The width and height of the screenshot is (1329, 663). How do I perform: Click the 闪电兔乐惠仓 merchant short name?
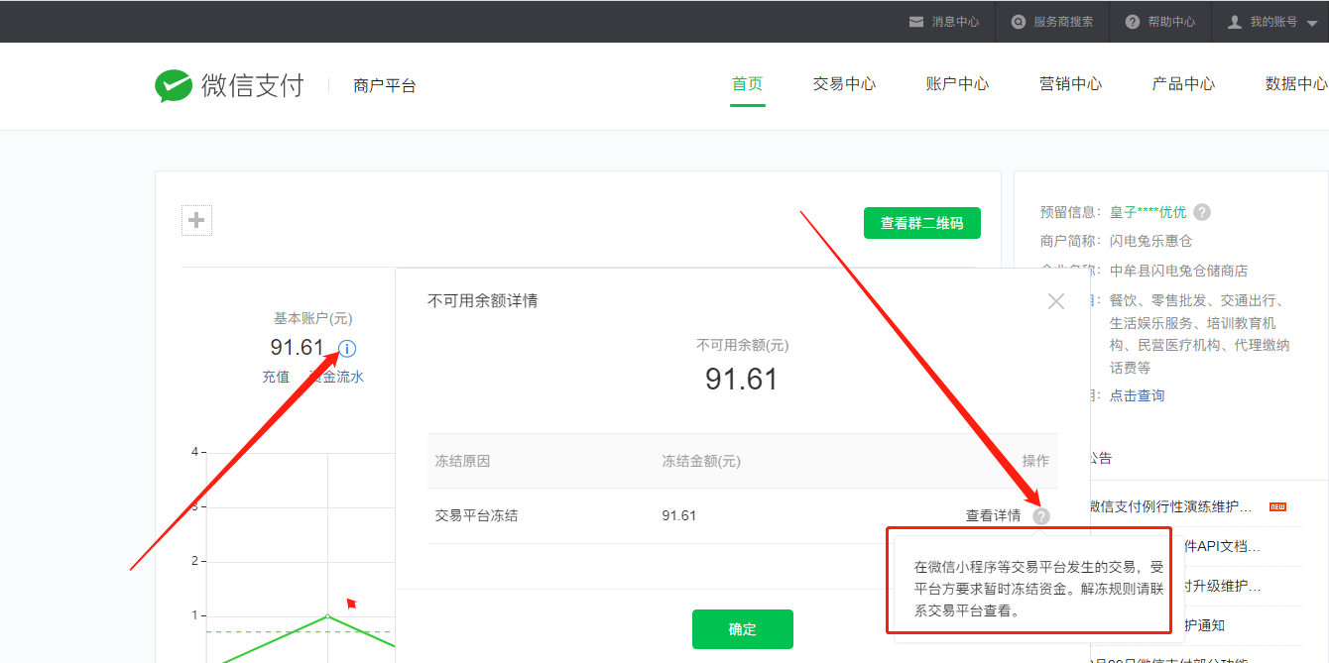(x=1150, y=241)
